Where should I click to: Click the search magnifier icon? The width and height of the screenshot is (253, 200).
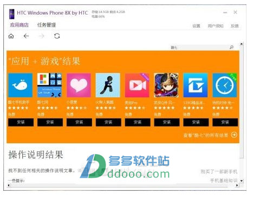click(231, 47)
